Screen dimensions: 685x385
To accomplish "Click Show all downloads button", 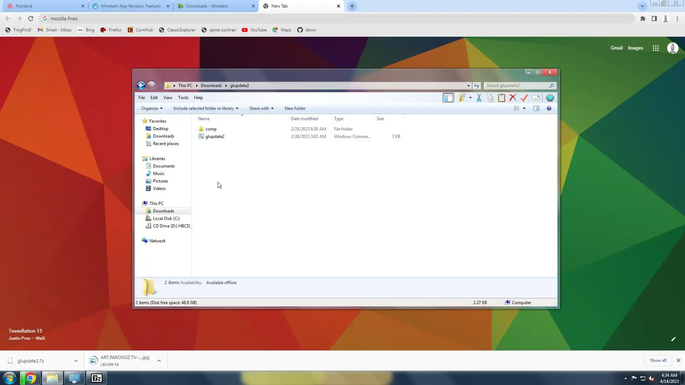I will click(x=658, y=360).
